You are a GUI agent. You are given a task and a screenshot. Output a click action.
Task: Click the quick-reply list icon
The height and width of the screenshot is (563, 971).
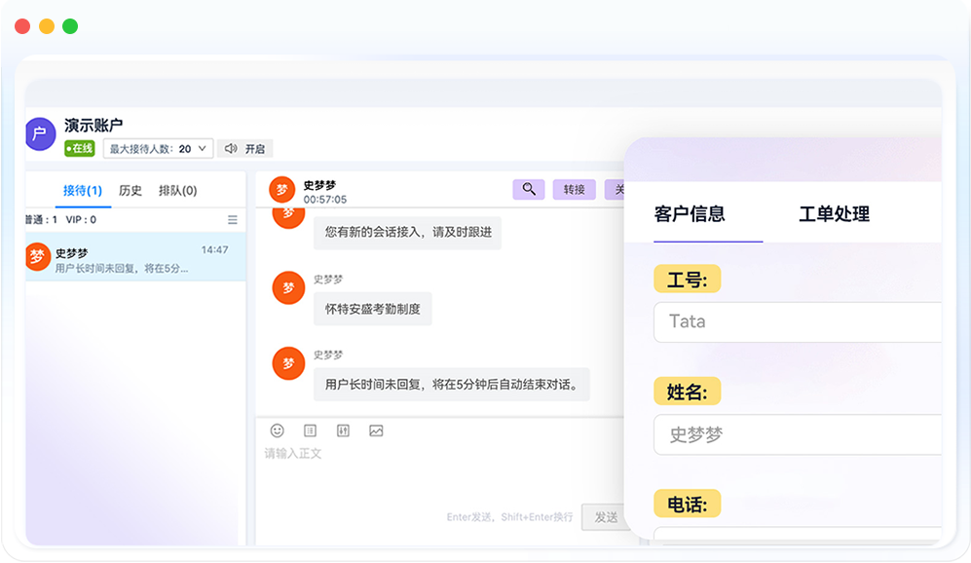(x=310, y=431)
